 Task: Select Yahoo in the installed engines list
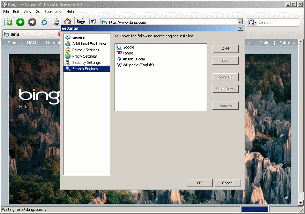point(128,53)
